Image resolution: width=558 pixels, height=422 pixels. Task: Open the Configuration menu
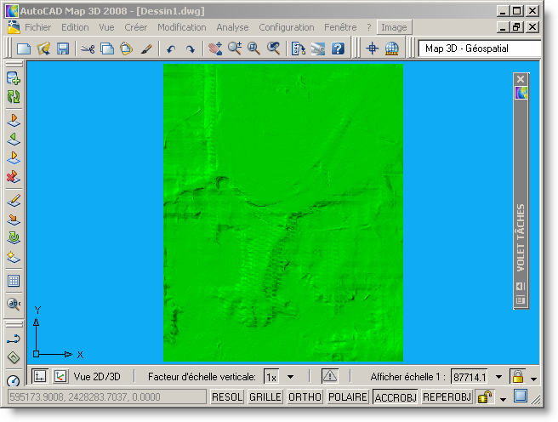tap(287, 27)
